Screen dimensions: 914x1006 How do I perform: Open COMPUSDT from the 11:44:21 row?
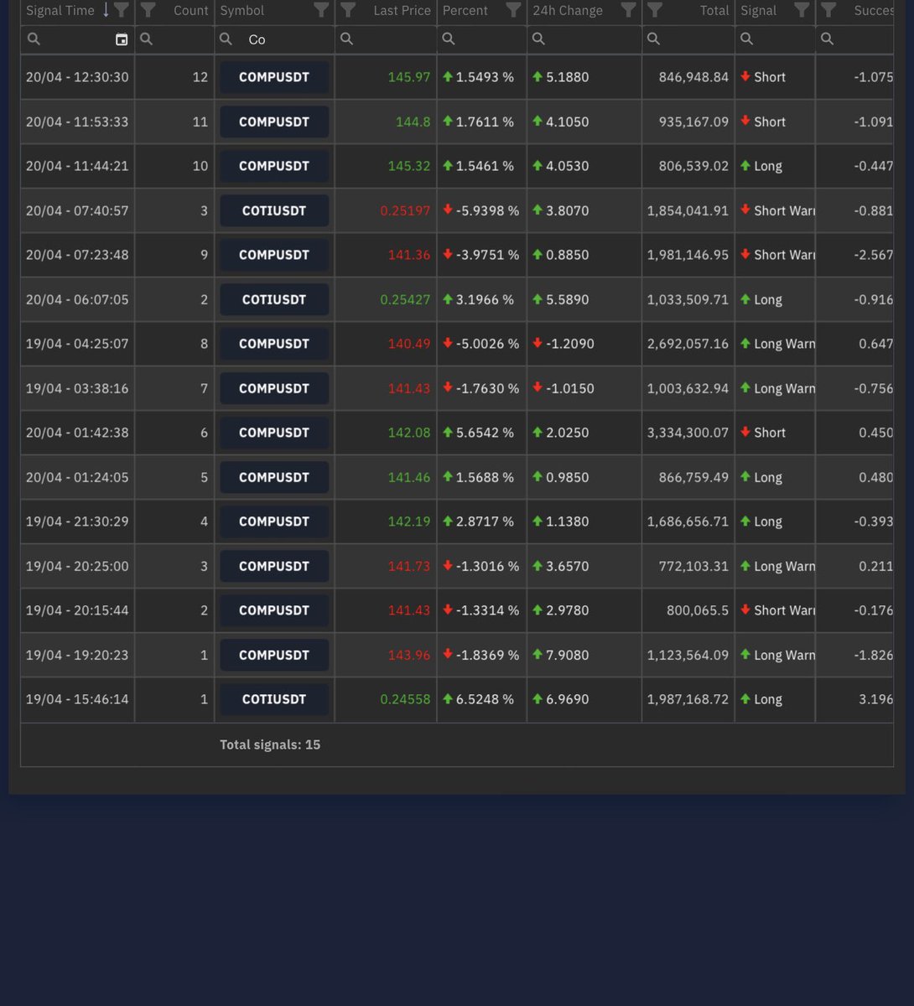click(274, 166)
